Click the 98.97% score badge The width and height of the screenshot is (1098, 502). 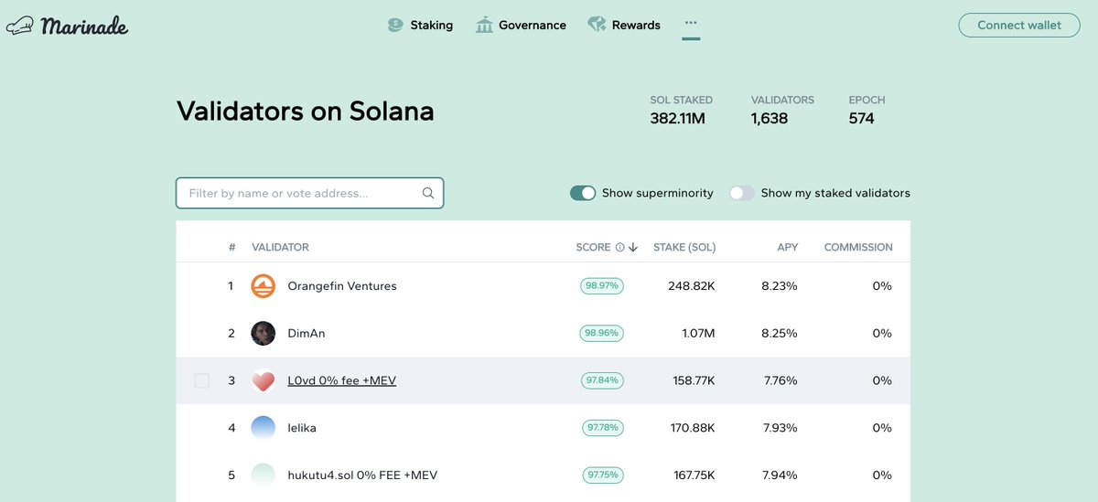[602, 286]
